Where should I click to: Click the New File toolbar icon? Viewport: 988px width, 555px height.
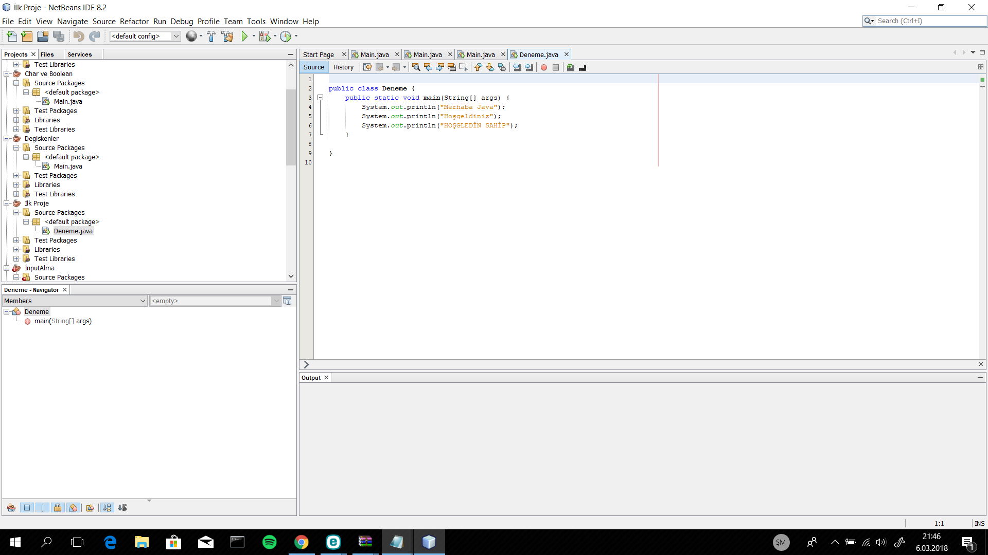(12, 36)
